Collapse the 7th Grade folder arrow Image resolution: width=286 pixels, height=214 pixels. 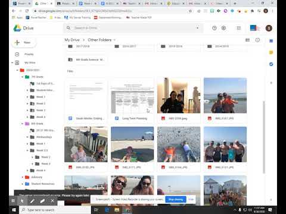point(22,77)
